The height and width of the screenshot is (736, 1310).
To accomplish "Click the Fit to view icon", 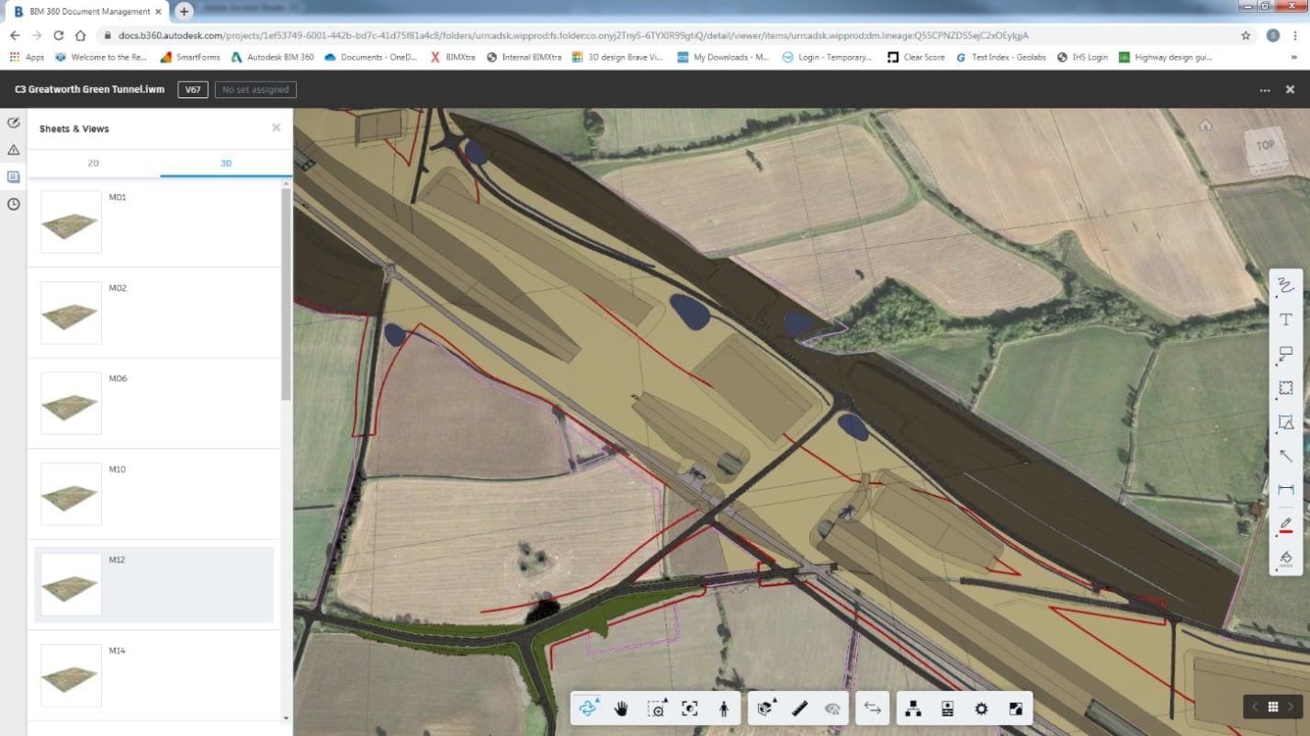I will (690, 708).
